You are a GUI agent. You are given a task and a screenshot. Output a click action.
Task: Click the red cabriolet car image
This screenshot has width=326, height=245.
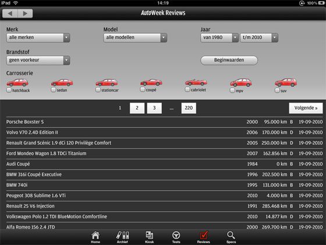pos(196,82)
